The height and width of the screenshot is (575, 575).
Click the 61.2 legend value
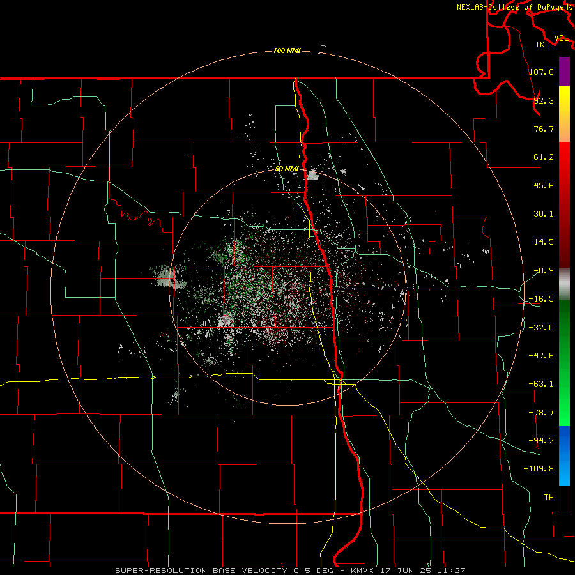click(x=544, y=157)
